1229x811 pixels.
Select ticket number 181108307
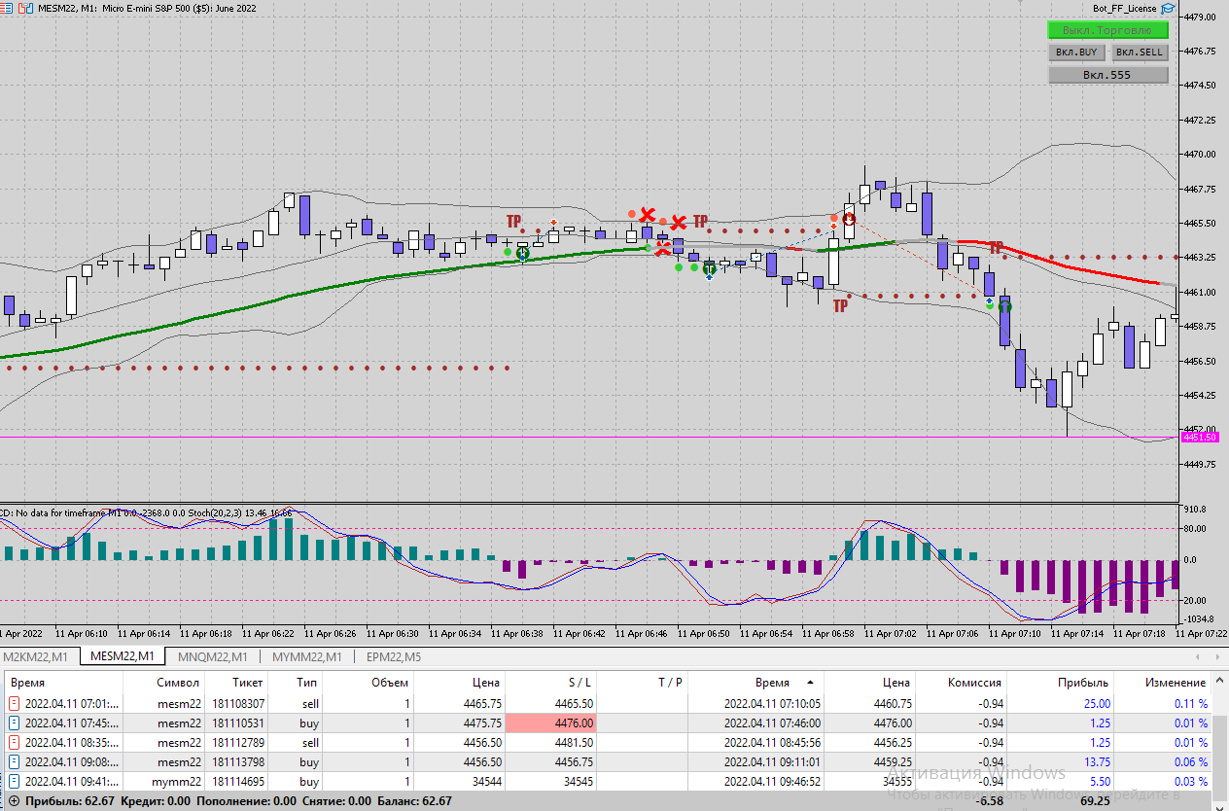[x=238, y=703]
